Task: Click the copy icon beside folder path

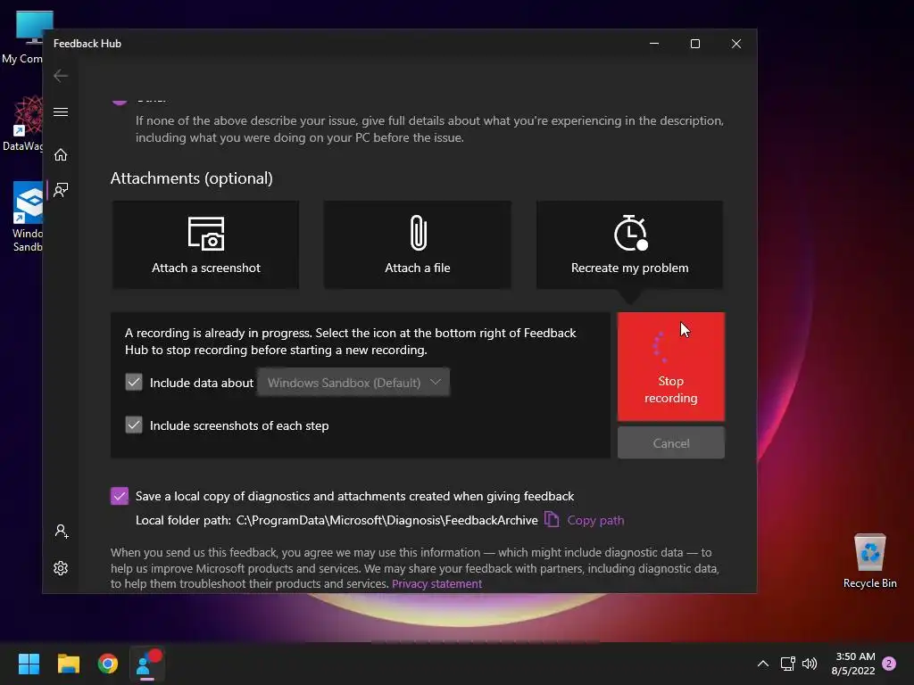Action: click(552, 518)
